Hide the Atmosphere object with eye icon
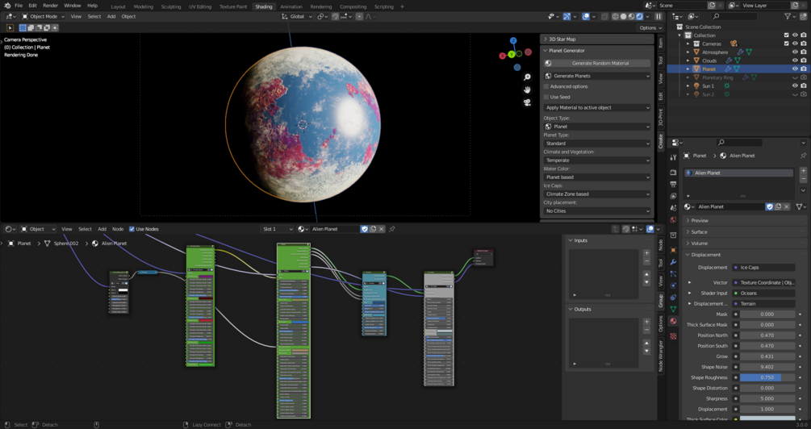The image size is (811, 429). pos(795,52)
